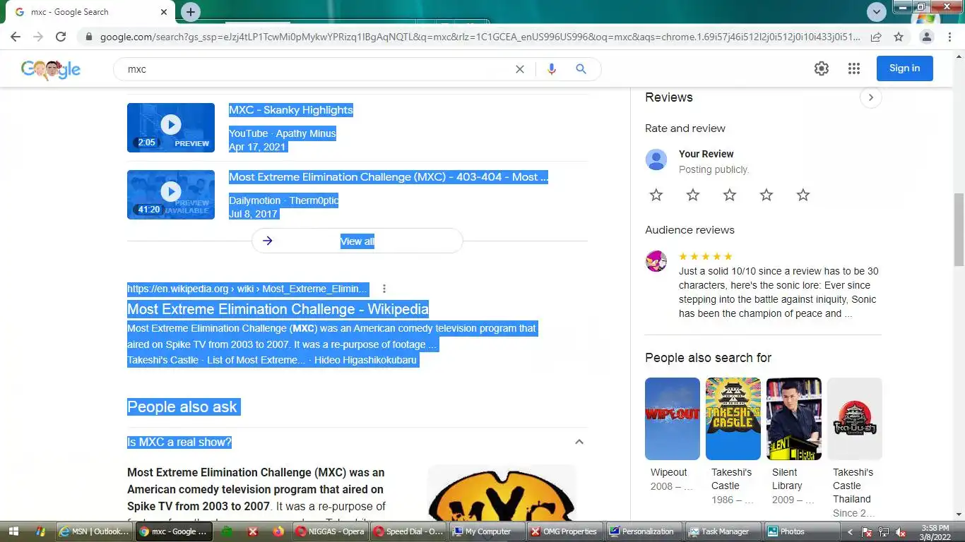Open Chrome's three-dot menu
Image resolution: width=965 pixels, height=542 pixels.
click(950, 37)
